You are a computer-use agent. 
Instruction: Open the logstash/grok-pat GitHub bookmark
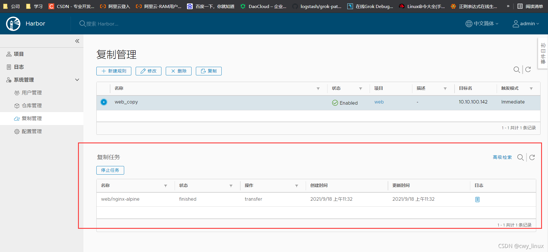pyautogui.click(x=317, y=6)
